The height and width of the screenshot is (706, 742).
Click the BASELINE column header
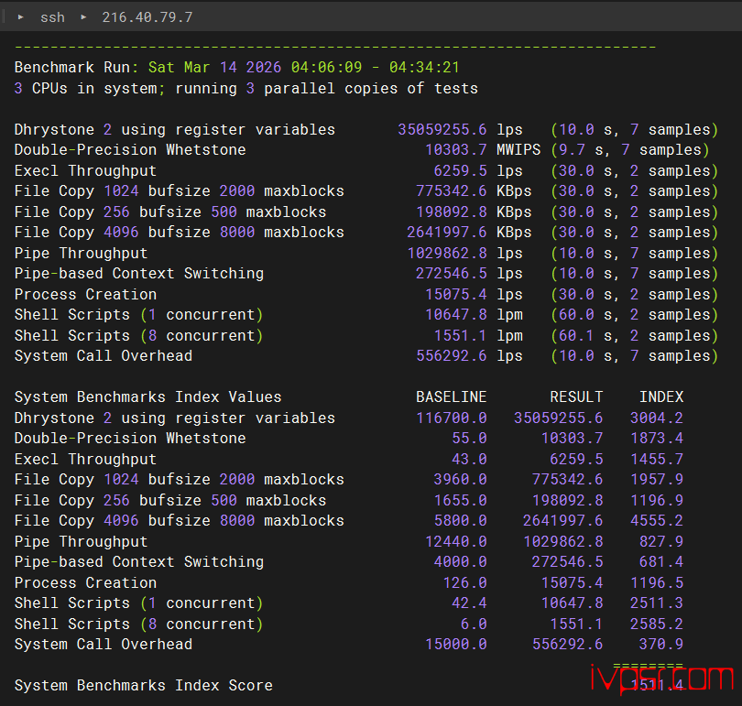451,397
